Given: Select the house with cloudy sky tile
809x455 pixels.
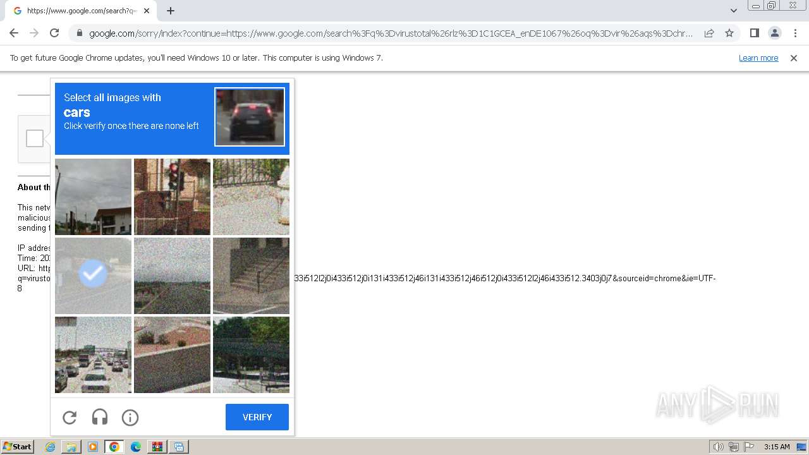Looking at the screenshot, I should click(93, 197).
